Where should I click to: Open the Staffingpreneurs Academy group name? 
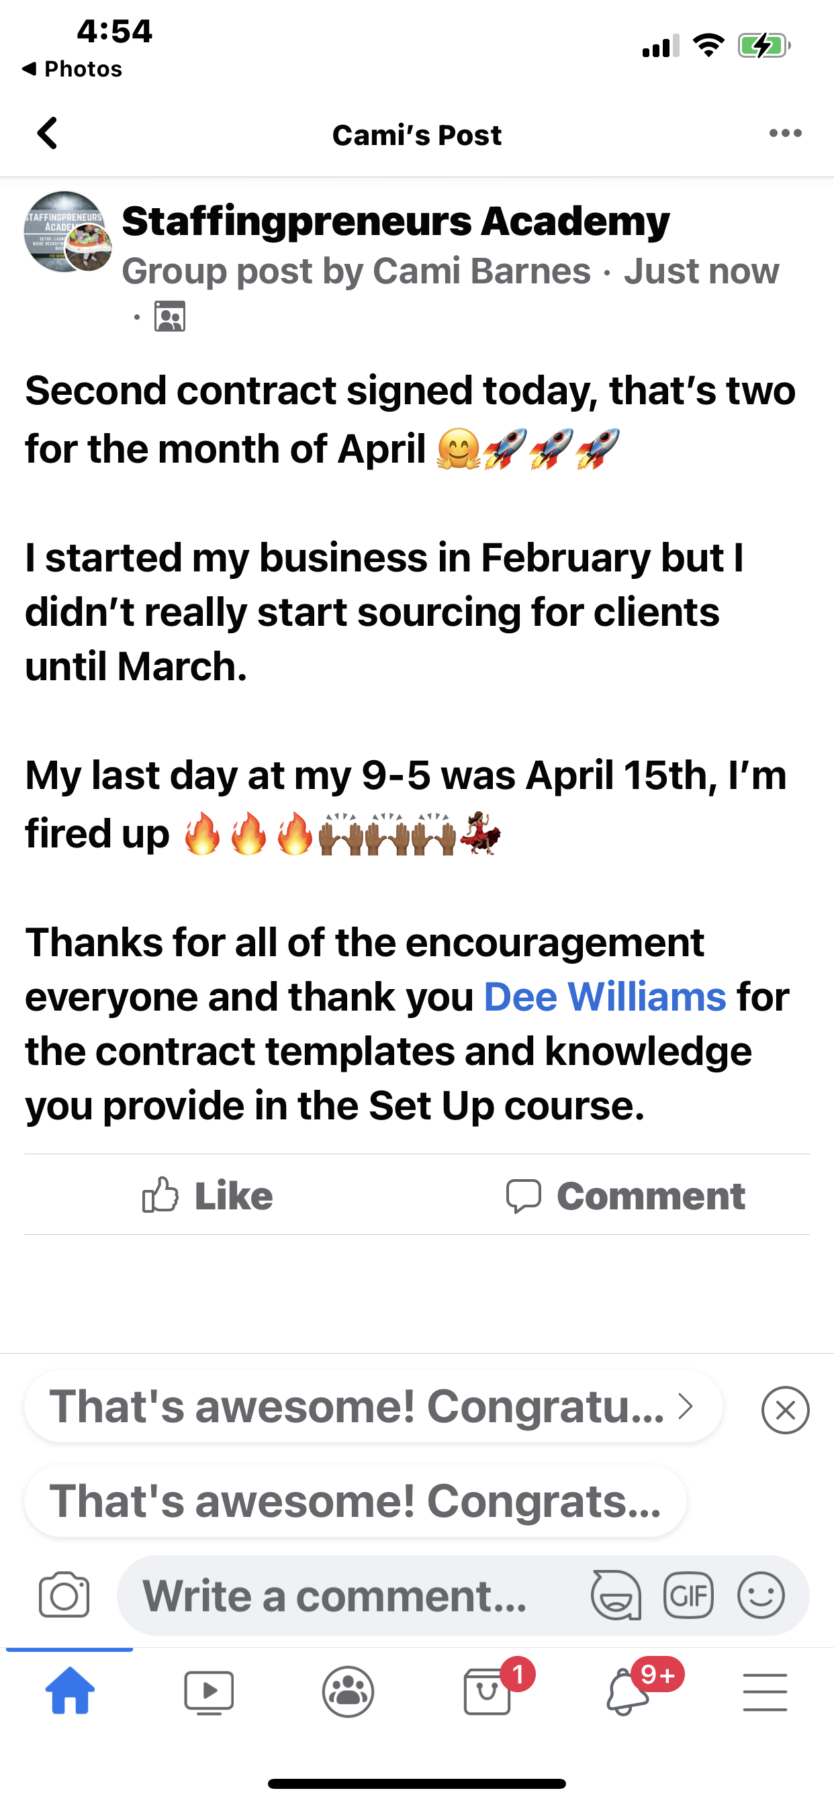pos(396,222)
